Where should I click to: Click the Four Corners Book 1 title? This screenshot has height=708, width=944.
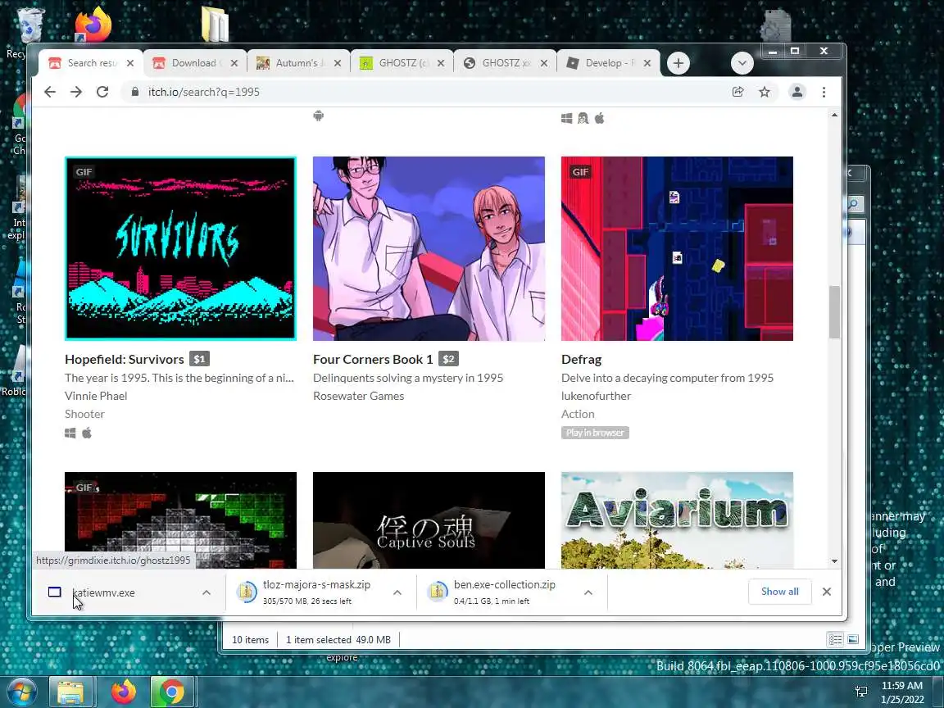point(373,360)
